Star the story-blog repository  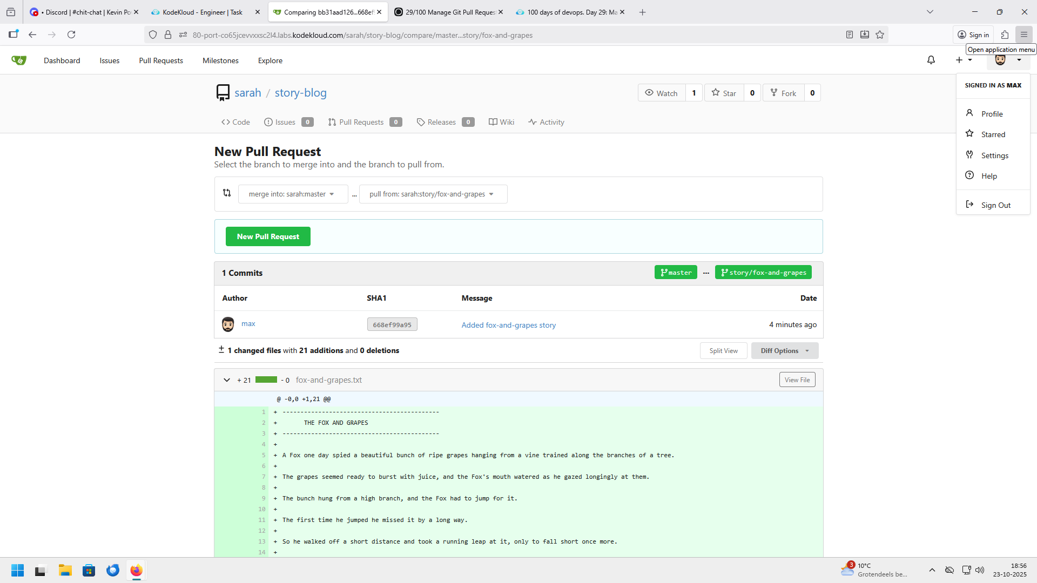pos(724,93)
